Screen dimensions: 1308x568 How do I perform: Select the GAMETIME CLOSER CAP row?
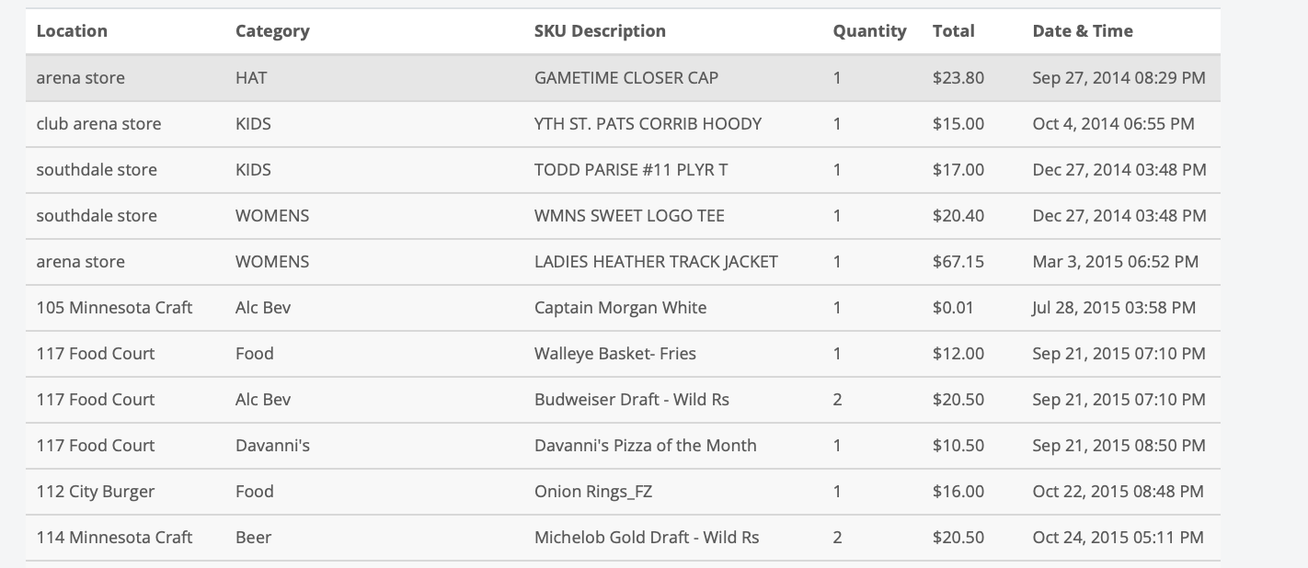pos(623,78)
